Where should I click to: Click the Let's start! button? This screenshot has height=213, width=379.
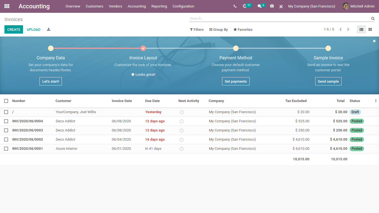tap(50, 81)
